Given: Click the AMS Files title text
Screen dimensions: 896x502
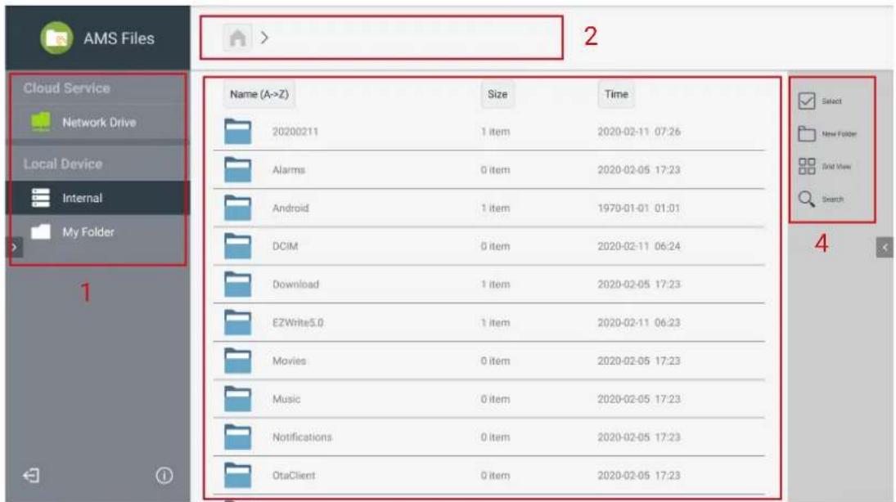Looking at the screenshot, I should point(119,38).
